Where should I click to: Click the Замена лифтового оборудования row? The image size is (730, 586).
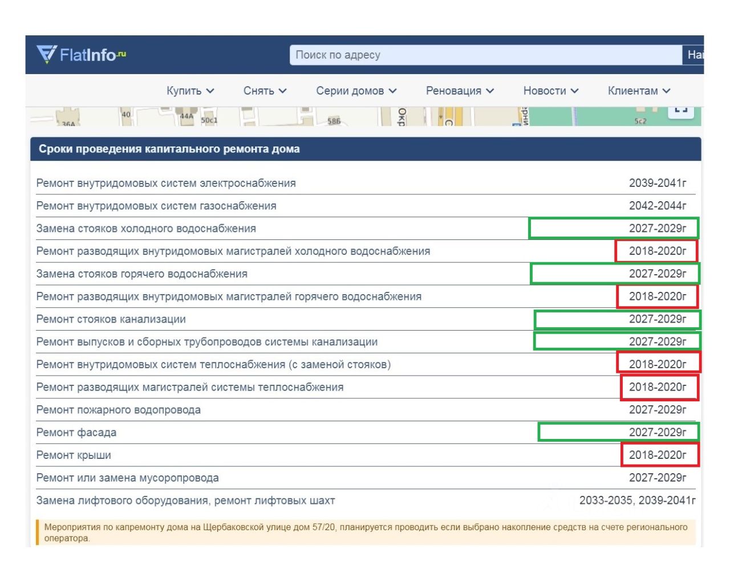click(366, 500)
